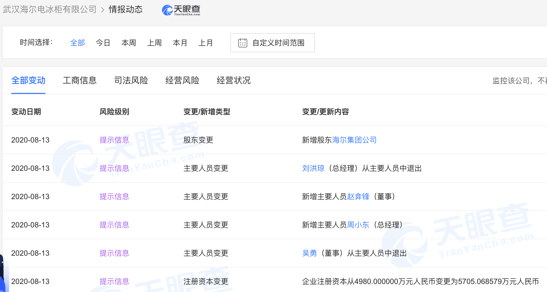
Task: Open the 经营状况 tab
Action: tap(234, 80)
